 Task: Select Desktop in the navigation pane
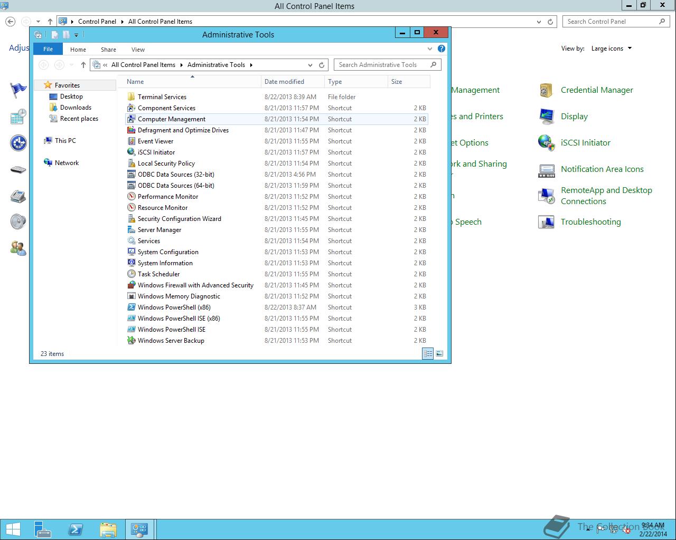coord(71,97)
